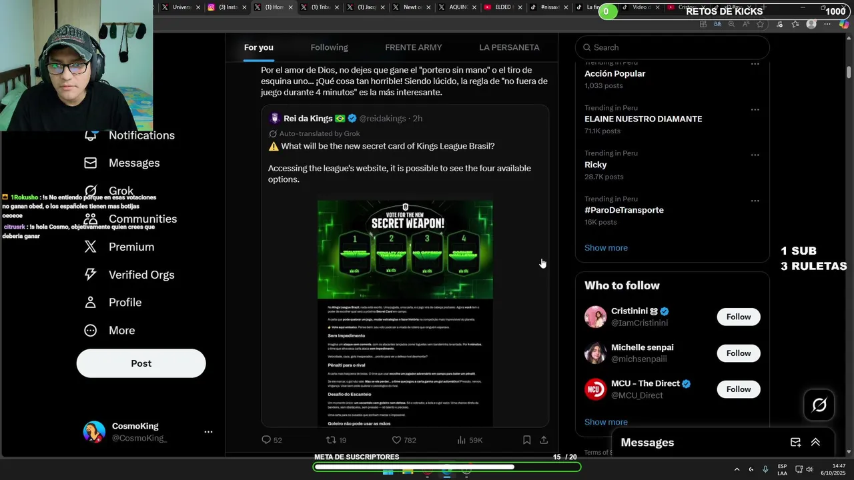Open the Secret Weapon vote image
854x480 pixels.
tap(405, 250)
